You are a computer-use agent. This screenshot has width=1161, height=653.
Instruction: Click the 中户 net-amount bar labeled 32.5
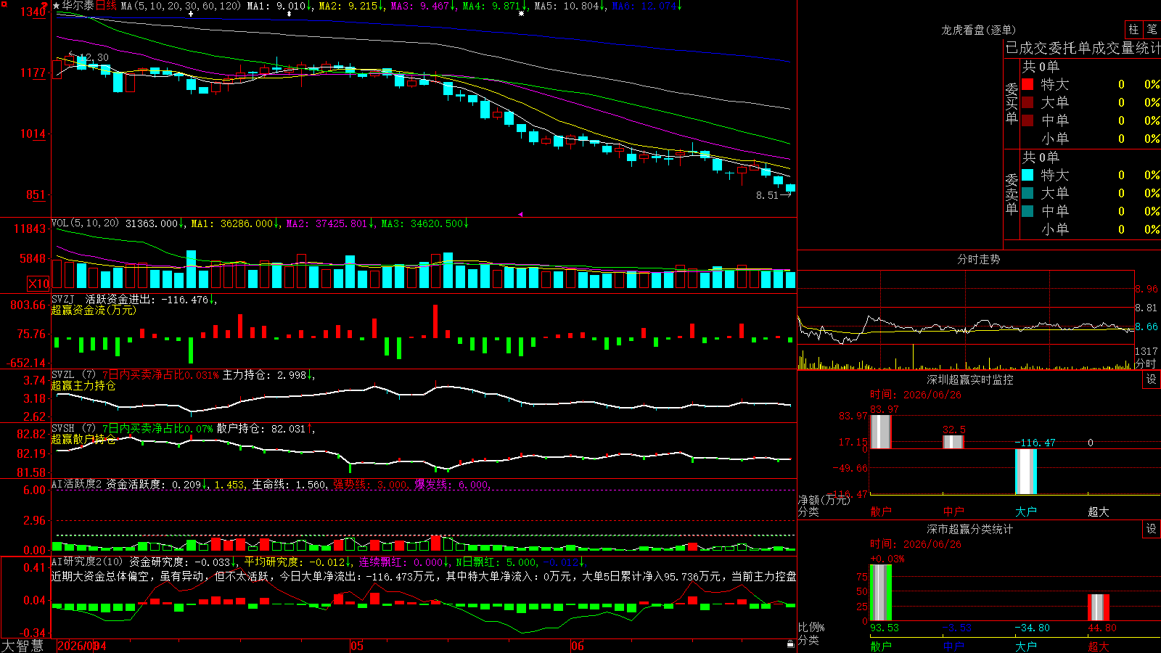[x=953, y=442]
